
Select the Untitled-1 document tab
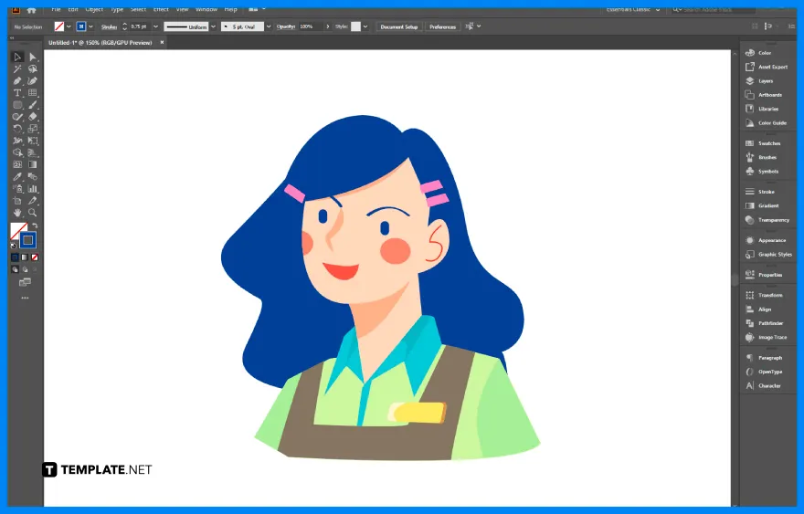[x=100, y=43]
